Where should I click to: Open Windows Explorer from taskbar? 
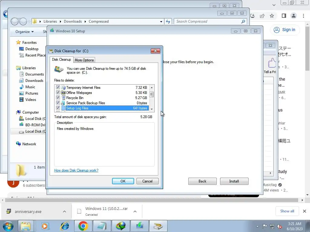[x=26, y=226]
